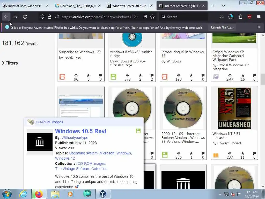
Task: Open Windows Media Player on taskbar
Action: pos(71,194)
